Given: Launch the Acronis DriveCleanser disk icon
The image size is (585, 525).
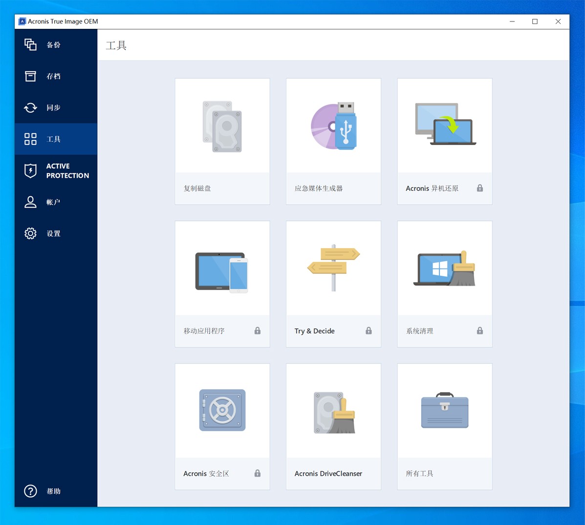Looking at the screenshot, I should pos(334,413).
